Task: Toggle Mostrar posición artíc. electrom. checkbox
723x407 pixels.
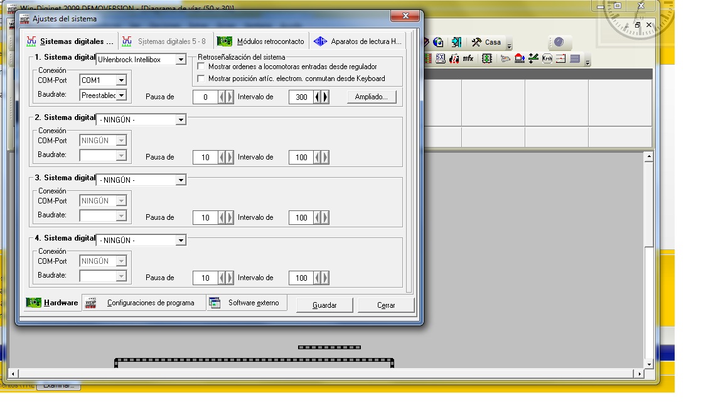Action: (201, 79)
